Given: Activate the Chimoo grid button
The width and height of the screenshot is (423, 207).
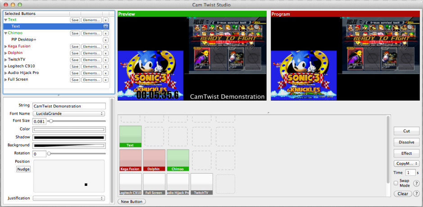Looking at the screenshot, I should click(178, 160).
